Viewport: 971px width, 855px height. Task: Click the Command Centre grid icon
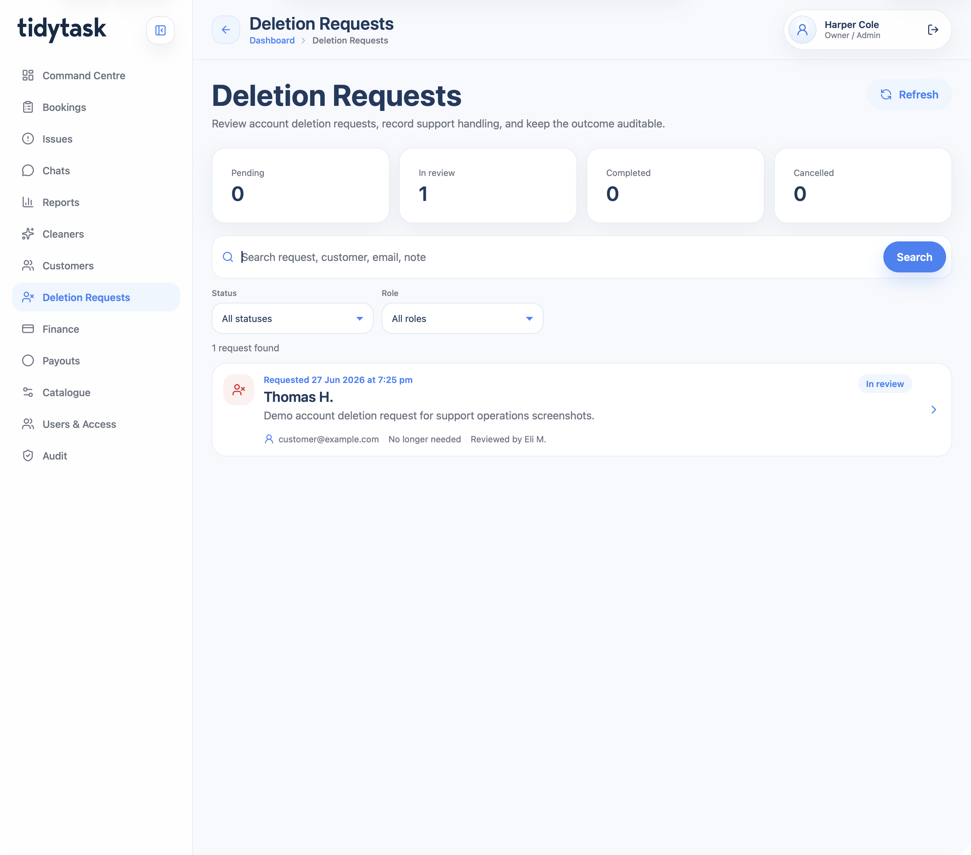28,76
